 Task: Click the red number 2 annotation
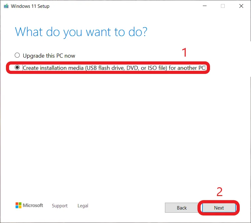click(x=220, y=192)
